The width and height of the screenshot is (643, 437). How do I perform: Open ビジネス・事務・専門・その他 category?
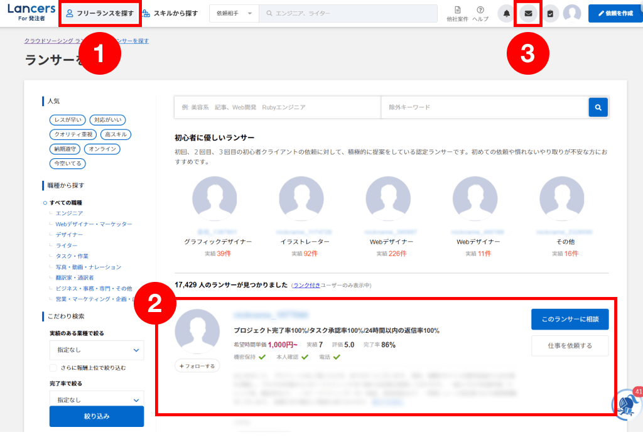[94, 289]
